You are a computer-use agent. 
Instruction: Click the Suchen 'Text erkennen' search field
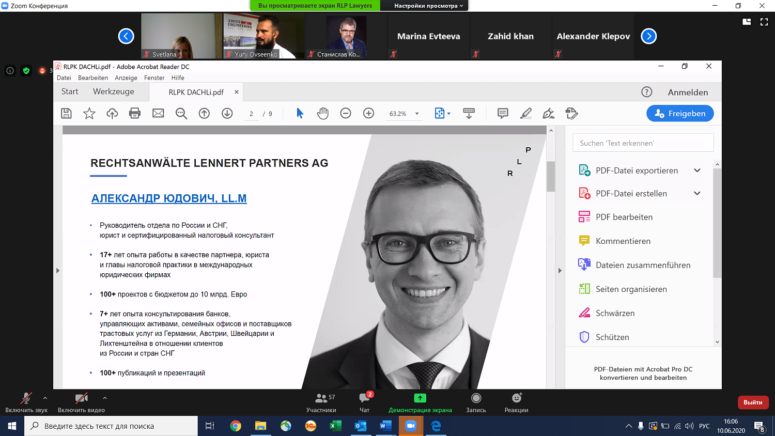point(643,143)
